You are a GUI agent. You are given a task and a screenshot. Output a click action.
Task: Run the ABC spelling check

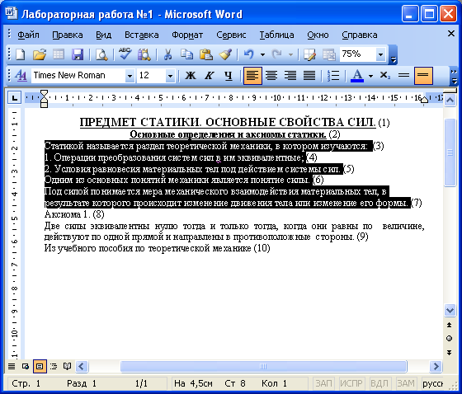coord(125,54)
